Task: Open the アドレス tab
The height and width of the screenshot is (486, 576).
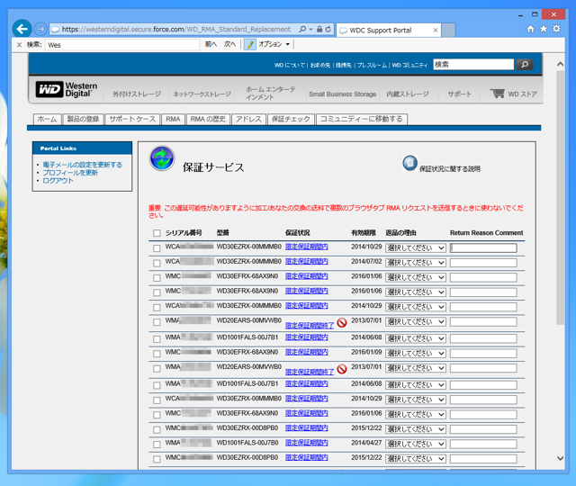Action: tap(248, 120)
